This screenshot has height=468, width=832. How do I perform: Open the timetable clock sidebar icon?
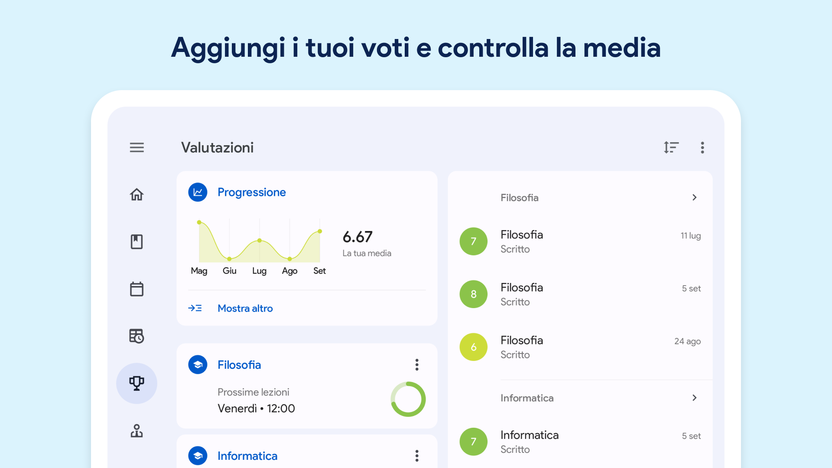(x=136, y=336)
